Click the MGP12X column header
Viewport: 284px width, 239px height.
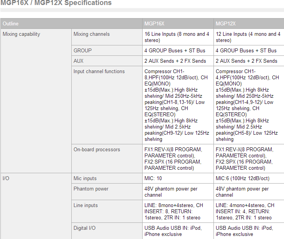point(249,23)
